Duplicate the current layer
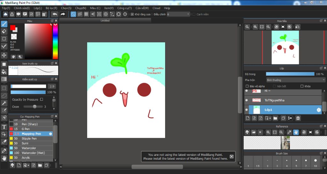Viewport: 327px width, 174px height. click(x=283, y=118)
